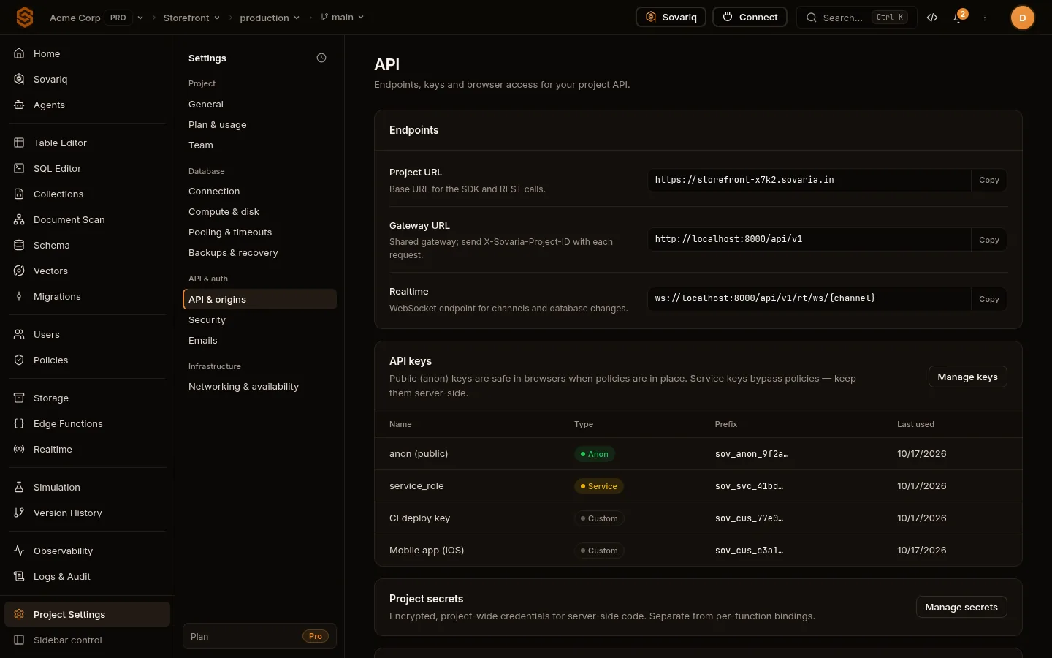The height and width of the screenshot is (658, 1052).
Task: Click the service_role key row name
Action: pyautogui.click(x=416, y=485)
